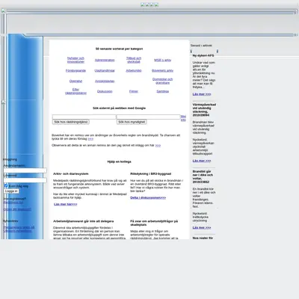The image size is (299, 299).
Task: Open 'Läs mer >>>' under Värmepåverkad vid utvändig släckning
Action: 202,161
